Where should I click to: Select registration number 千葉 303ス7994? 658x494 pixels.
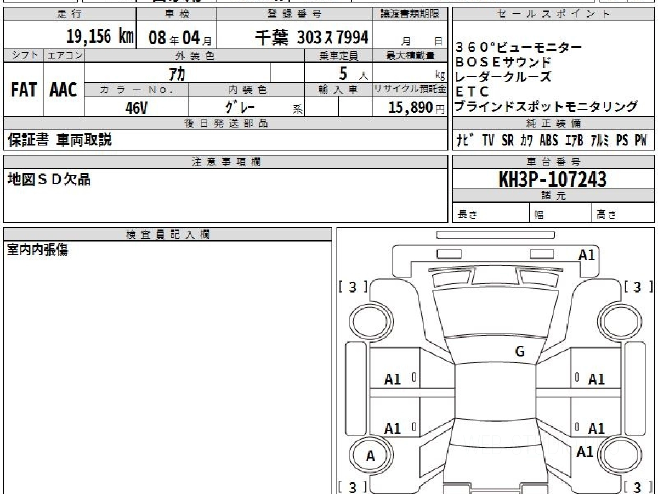click(312, 37)
